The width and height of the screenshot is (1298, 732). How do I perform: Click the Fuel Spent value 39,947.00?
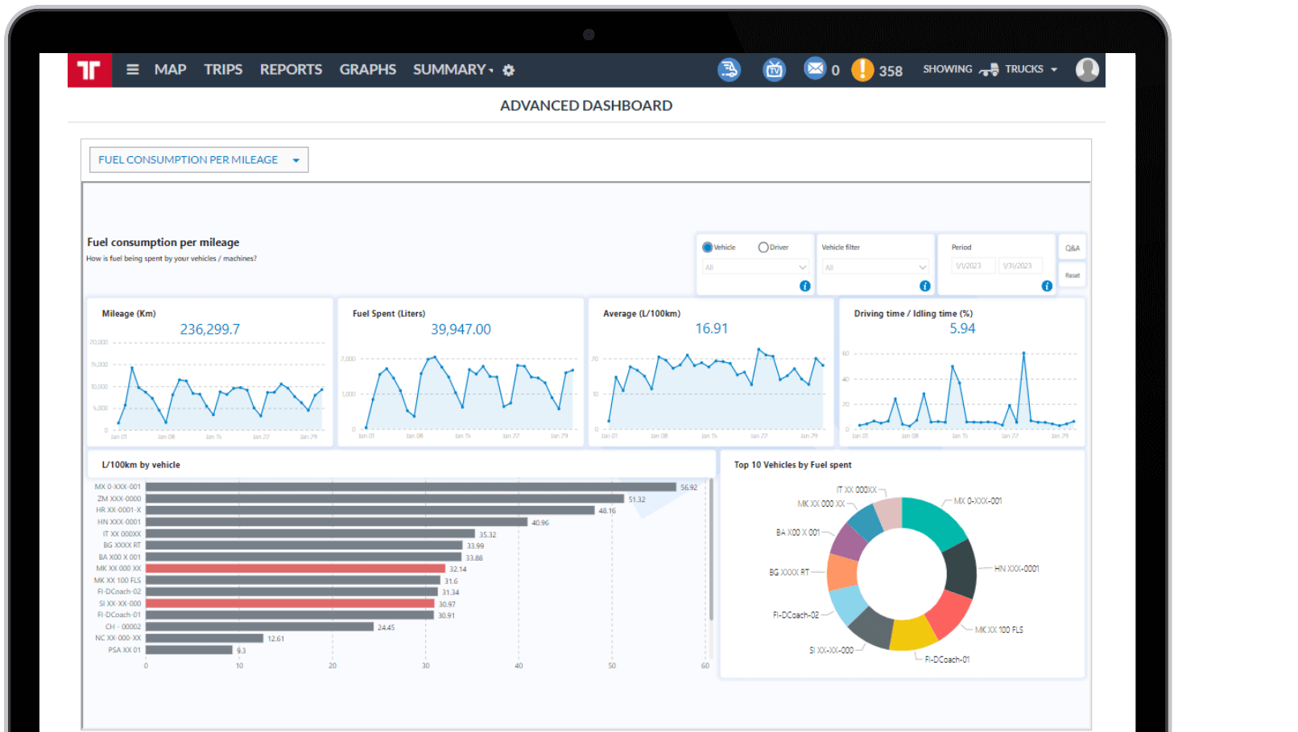[461, 330]
